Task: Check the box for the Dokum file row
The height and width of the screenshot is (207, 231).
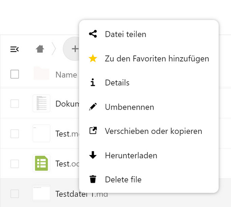Action: [x=15, y=103]
